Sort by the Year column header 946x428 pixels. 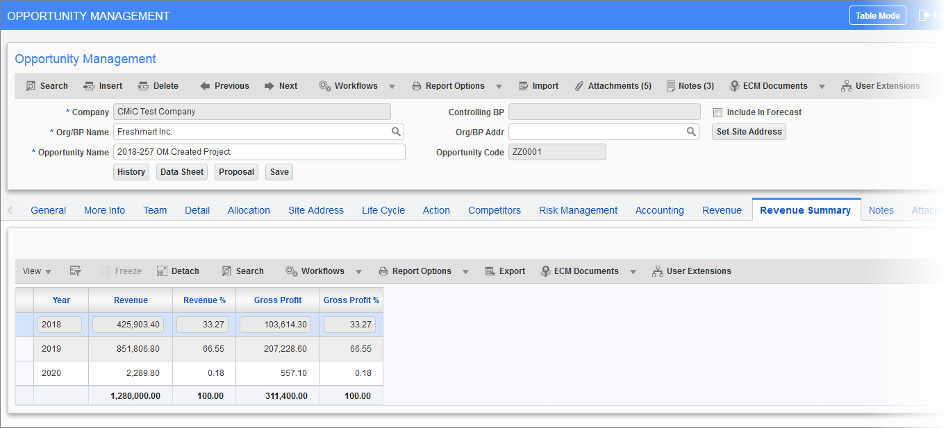click(x=61, y=300)
